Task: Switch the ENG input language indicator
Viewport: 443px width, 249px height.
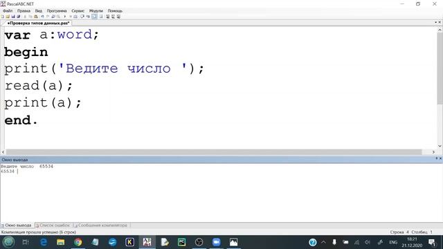Action: click(x=393, y=242)
